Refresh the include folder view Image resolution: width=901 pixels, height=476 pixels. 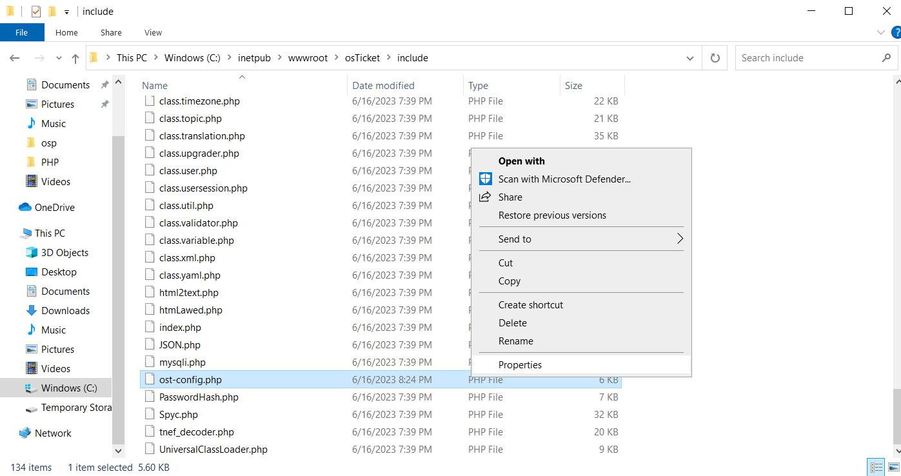715,58
